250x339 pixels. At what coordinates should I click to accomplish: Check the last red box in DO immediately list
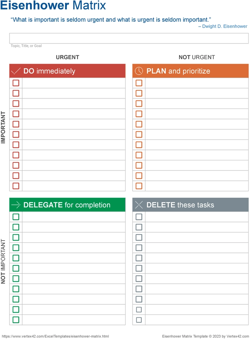[16, 186]
